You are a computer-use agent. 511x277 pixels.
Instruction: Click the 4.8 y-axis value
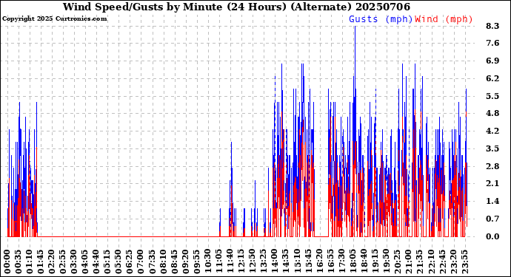(492, 114)
